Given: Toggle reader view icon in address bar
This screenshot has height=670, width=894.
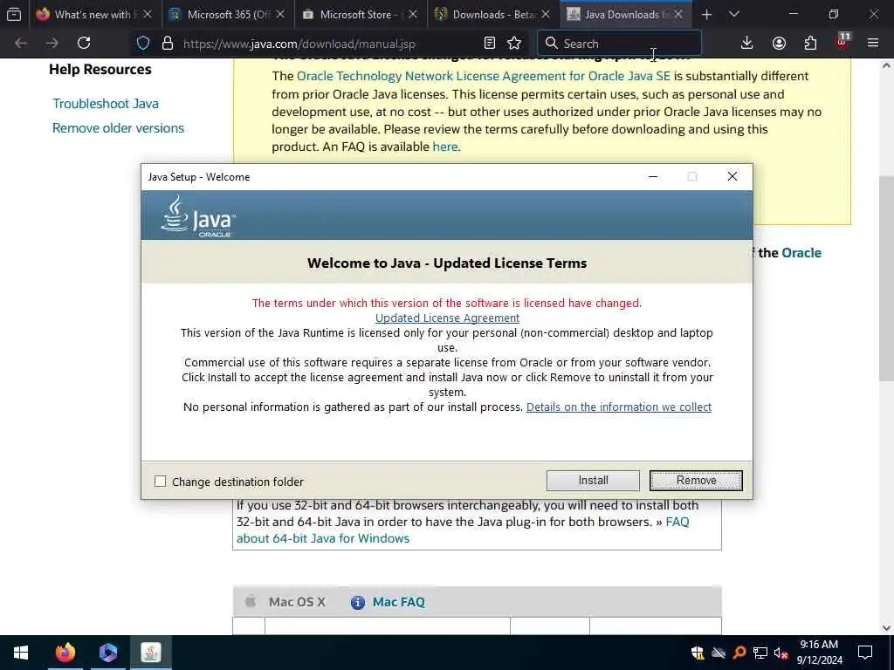Looking at the screenshot, I should coord(489,44).
